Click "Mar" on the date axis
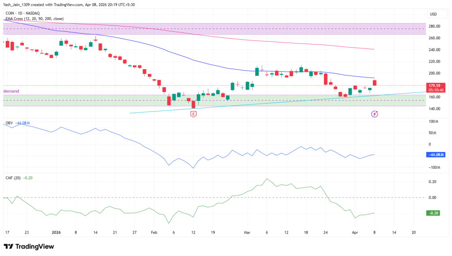452x256 pixels. pos(247,233)
